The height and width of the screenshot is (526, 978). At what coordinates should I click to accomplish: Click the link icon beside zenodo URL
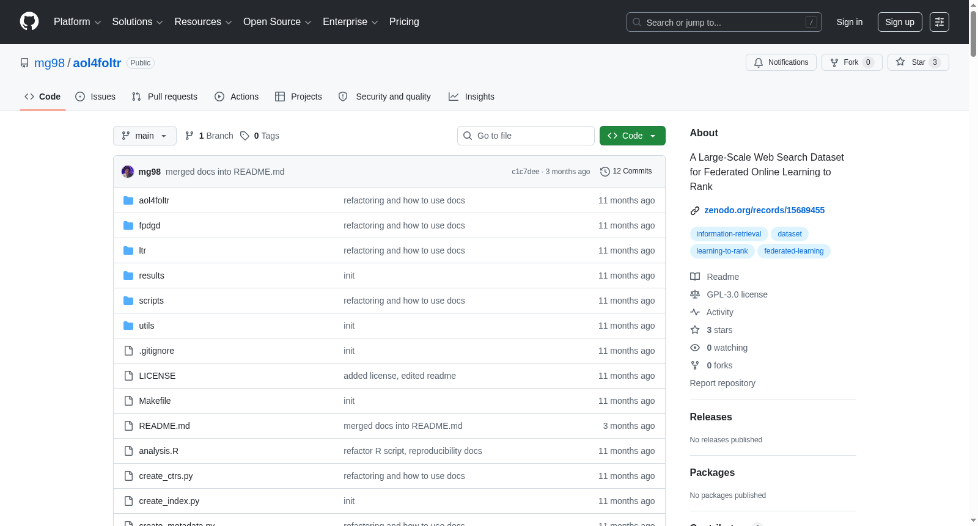point(695,211)
